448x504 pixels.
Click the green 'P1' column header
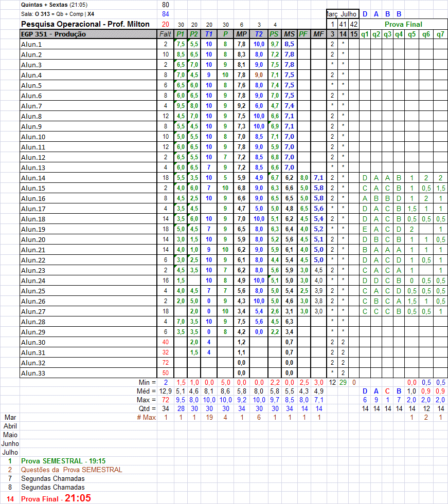[181, 34]
